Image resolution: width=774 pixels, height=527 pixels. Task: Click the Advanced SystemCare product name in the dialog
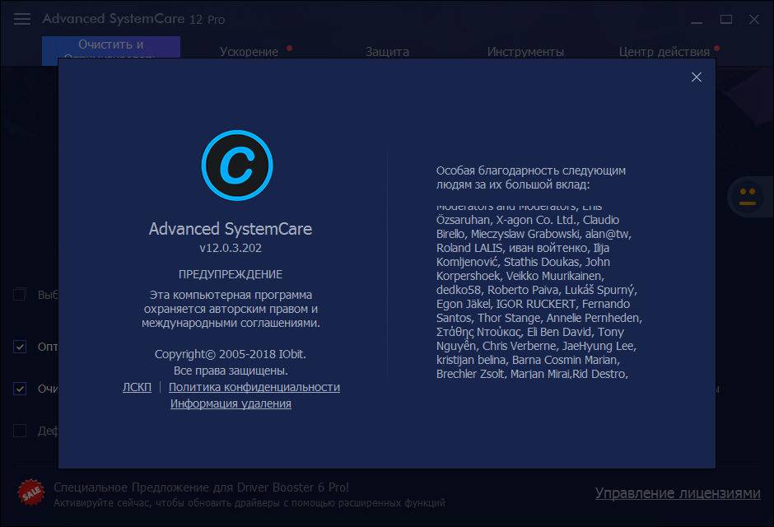pyautogui.click(x=230, y=228)
